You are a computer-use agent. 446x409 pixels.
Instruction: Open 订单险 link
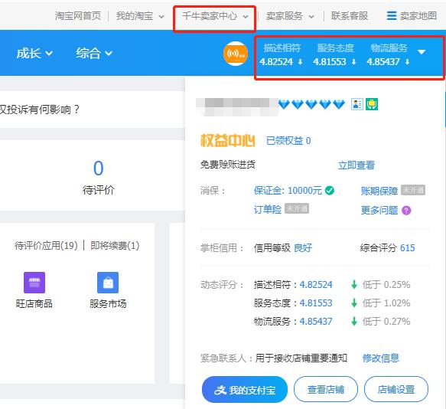pos(268,209)
